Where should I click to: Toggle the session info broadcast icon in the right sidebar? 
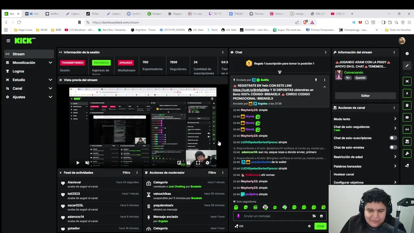tap(407, 129)
